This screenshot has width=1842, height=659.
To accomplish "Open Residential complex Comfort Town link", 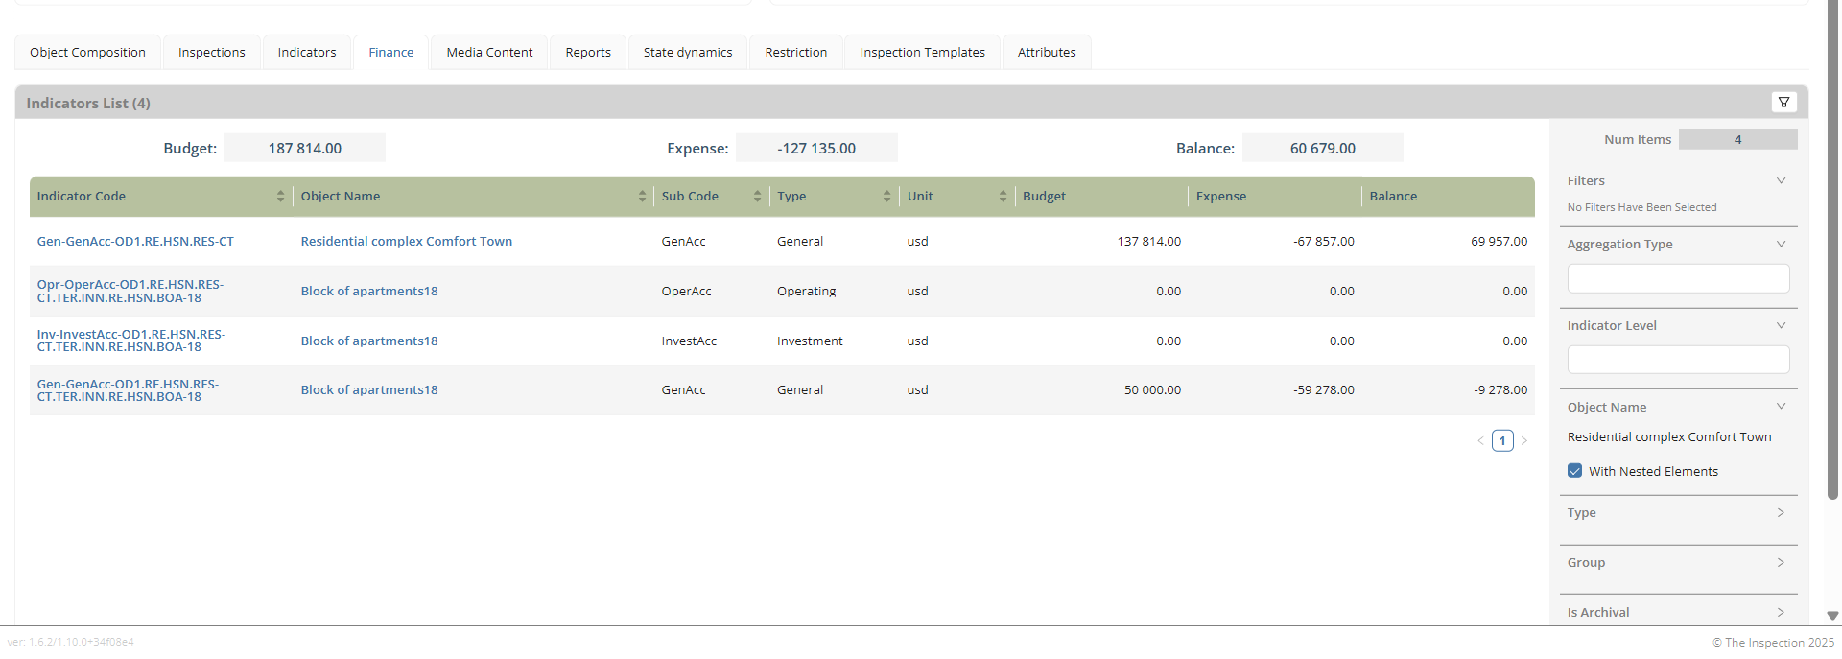I will pos(407,242).
